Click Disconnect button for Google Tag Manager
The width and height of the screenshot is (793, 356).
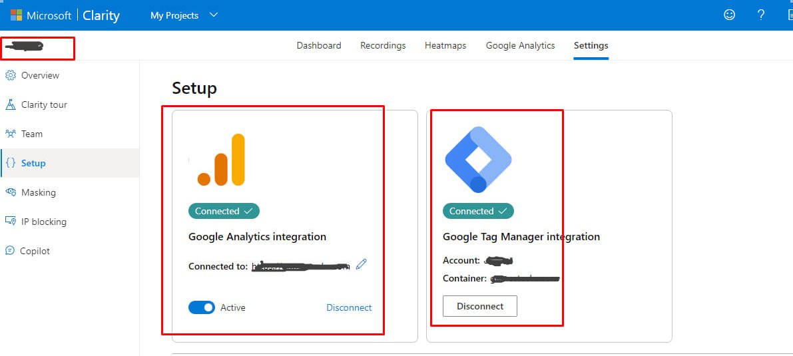click(480, 306)
